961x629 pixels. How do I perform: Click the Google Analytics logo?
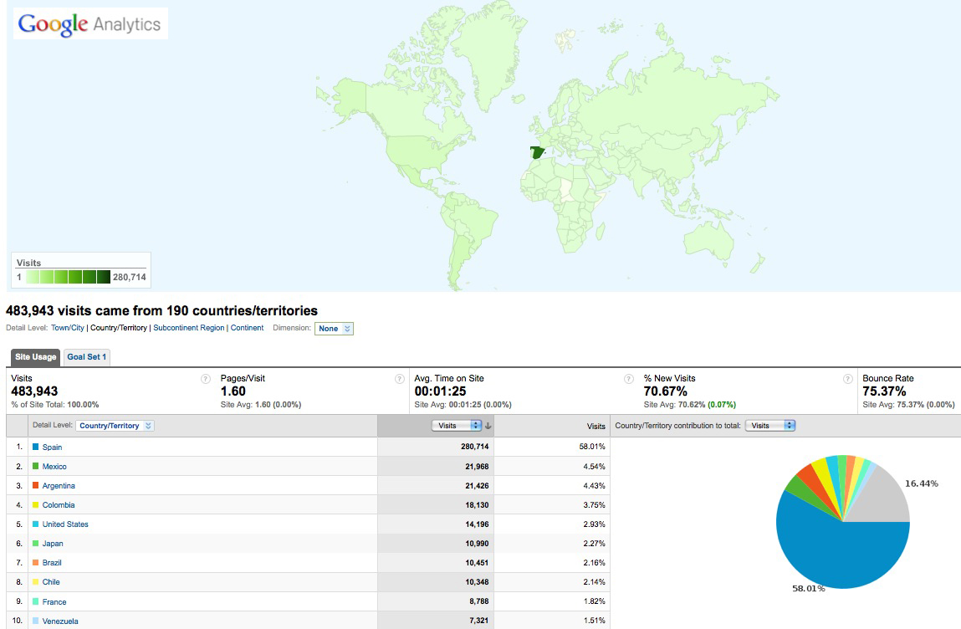coord(89,24)
